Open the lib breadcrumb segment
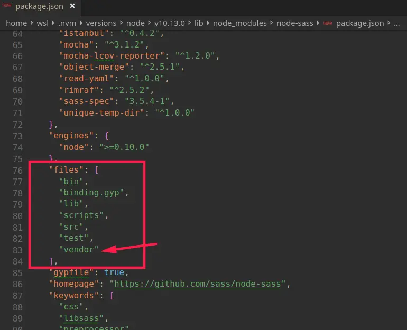Image resolution: width=407 pixels, height=330 pixels. 199,23
